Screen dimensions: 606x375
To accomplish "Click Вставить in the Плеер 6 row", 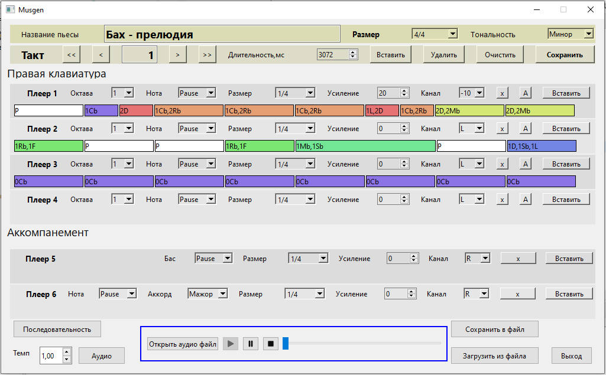I will tap(569, 294).
